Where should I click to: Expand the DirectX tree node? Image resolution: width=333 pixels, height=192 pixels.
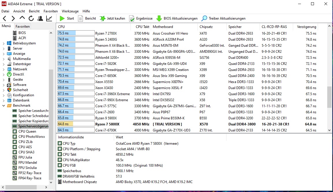(x=3, y=75)
